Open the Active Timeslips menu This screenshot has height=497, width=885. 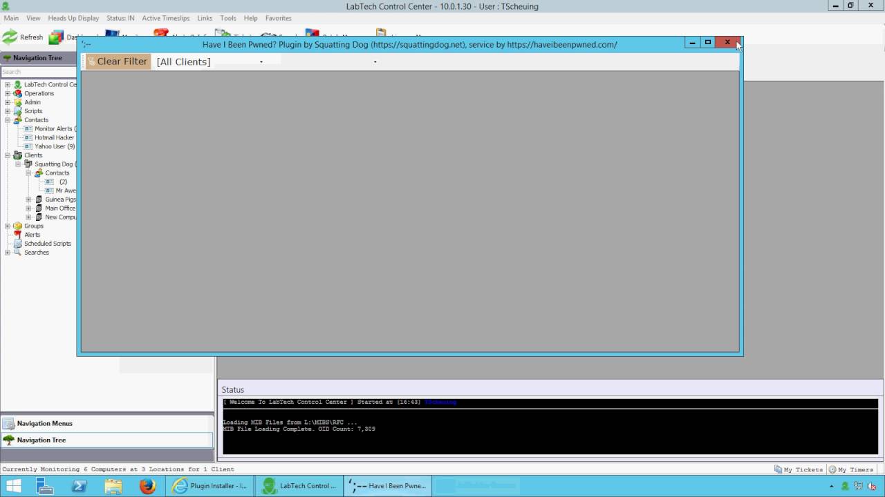click(x=166, y=18)
